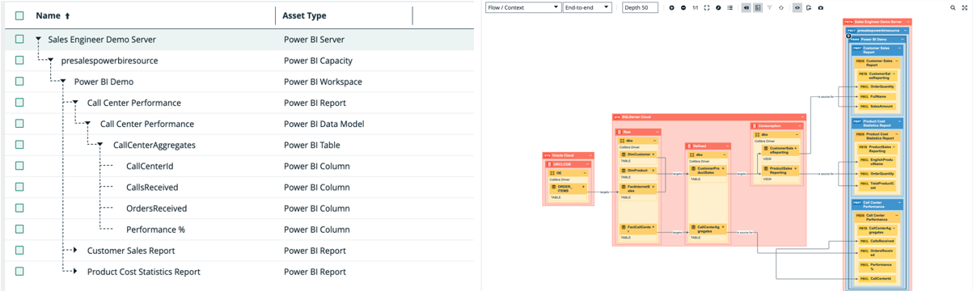
Task: Check the Sales Engineer Demo Server row
Action: (x=19, y=39)
